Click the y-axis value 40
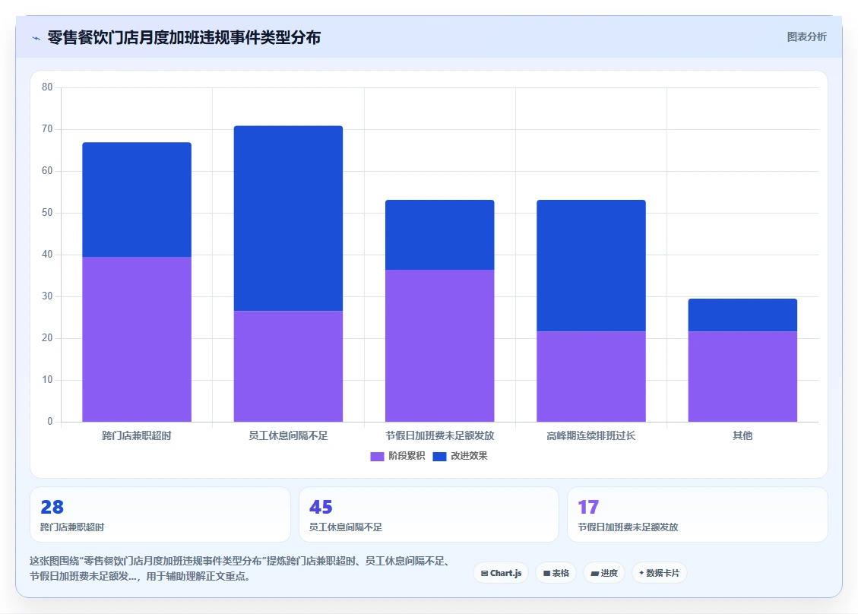The height and width of the screenshot is (614, 858). pos(47,255)
